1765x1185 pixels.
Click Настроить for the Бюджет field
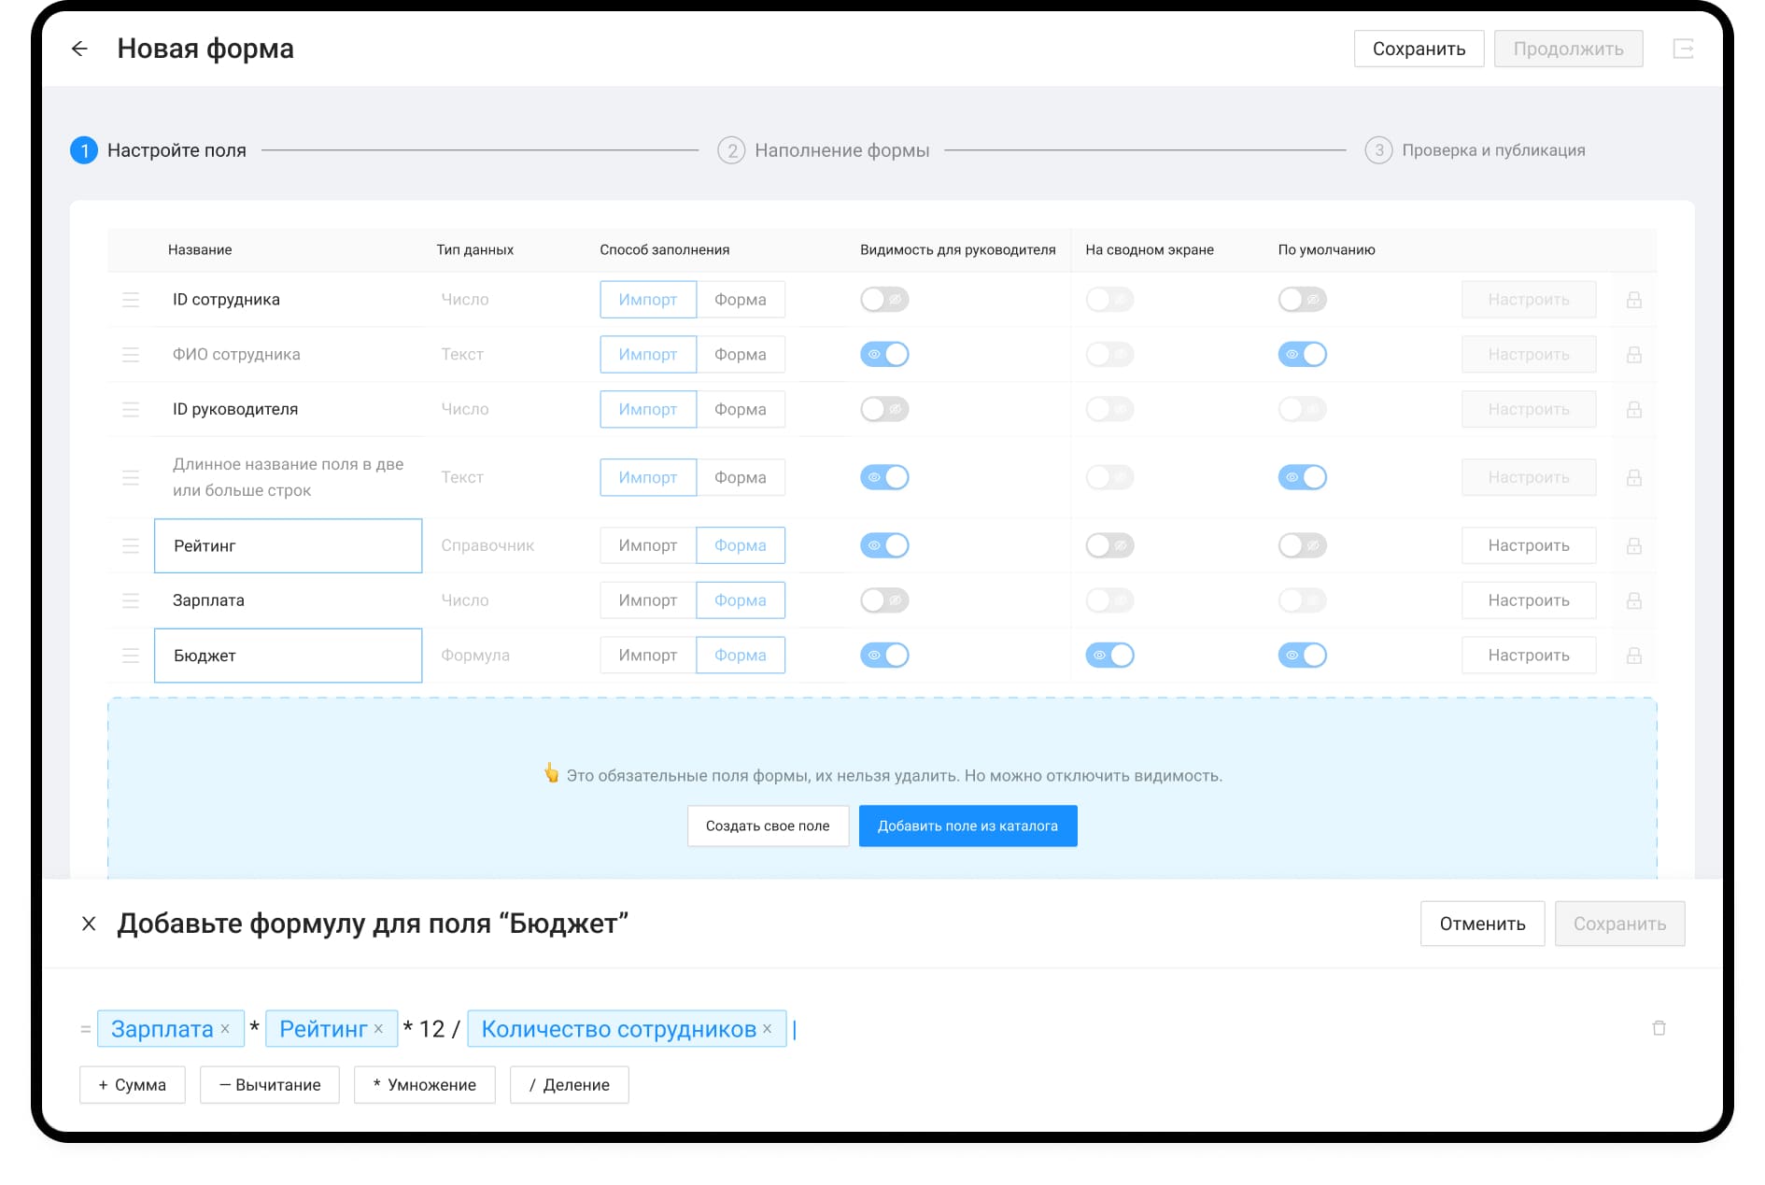point(1529,656)
